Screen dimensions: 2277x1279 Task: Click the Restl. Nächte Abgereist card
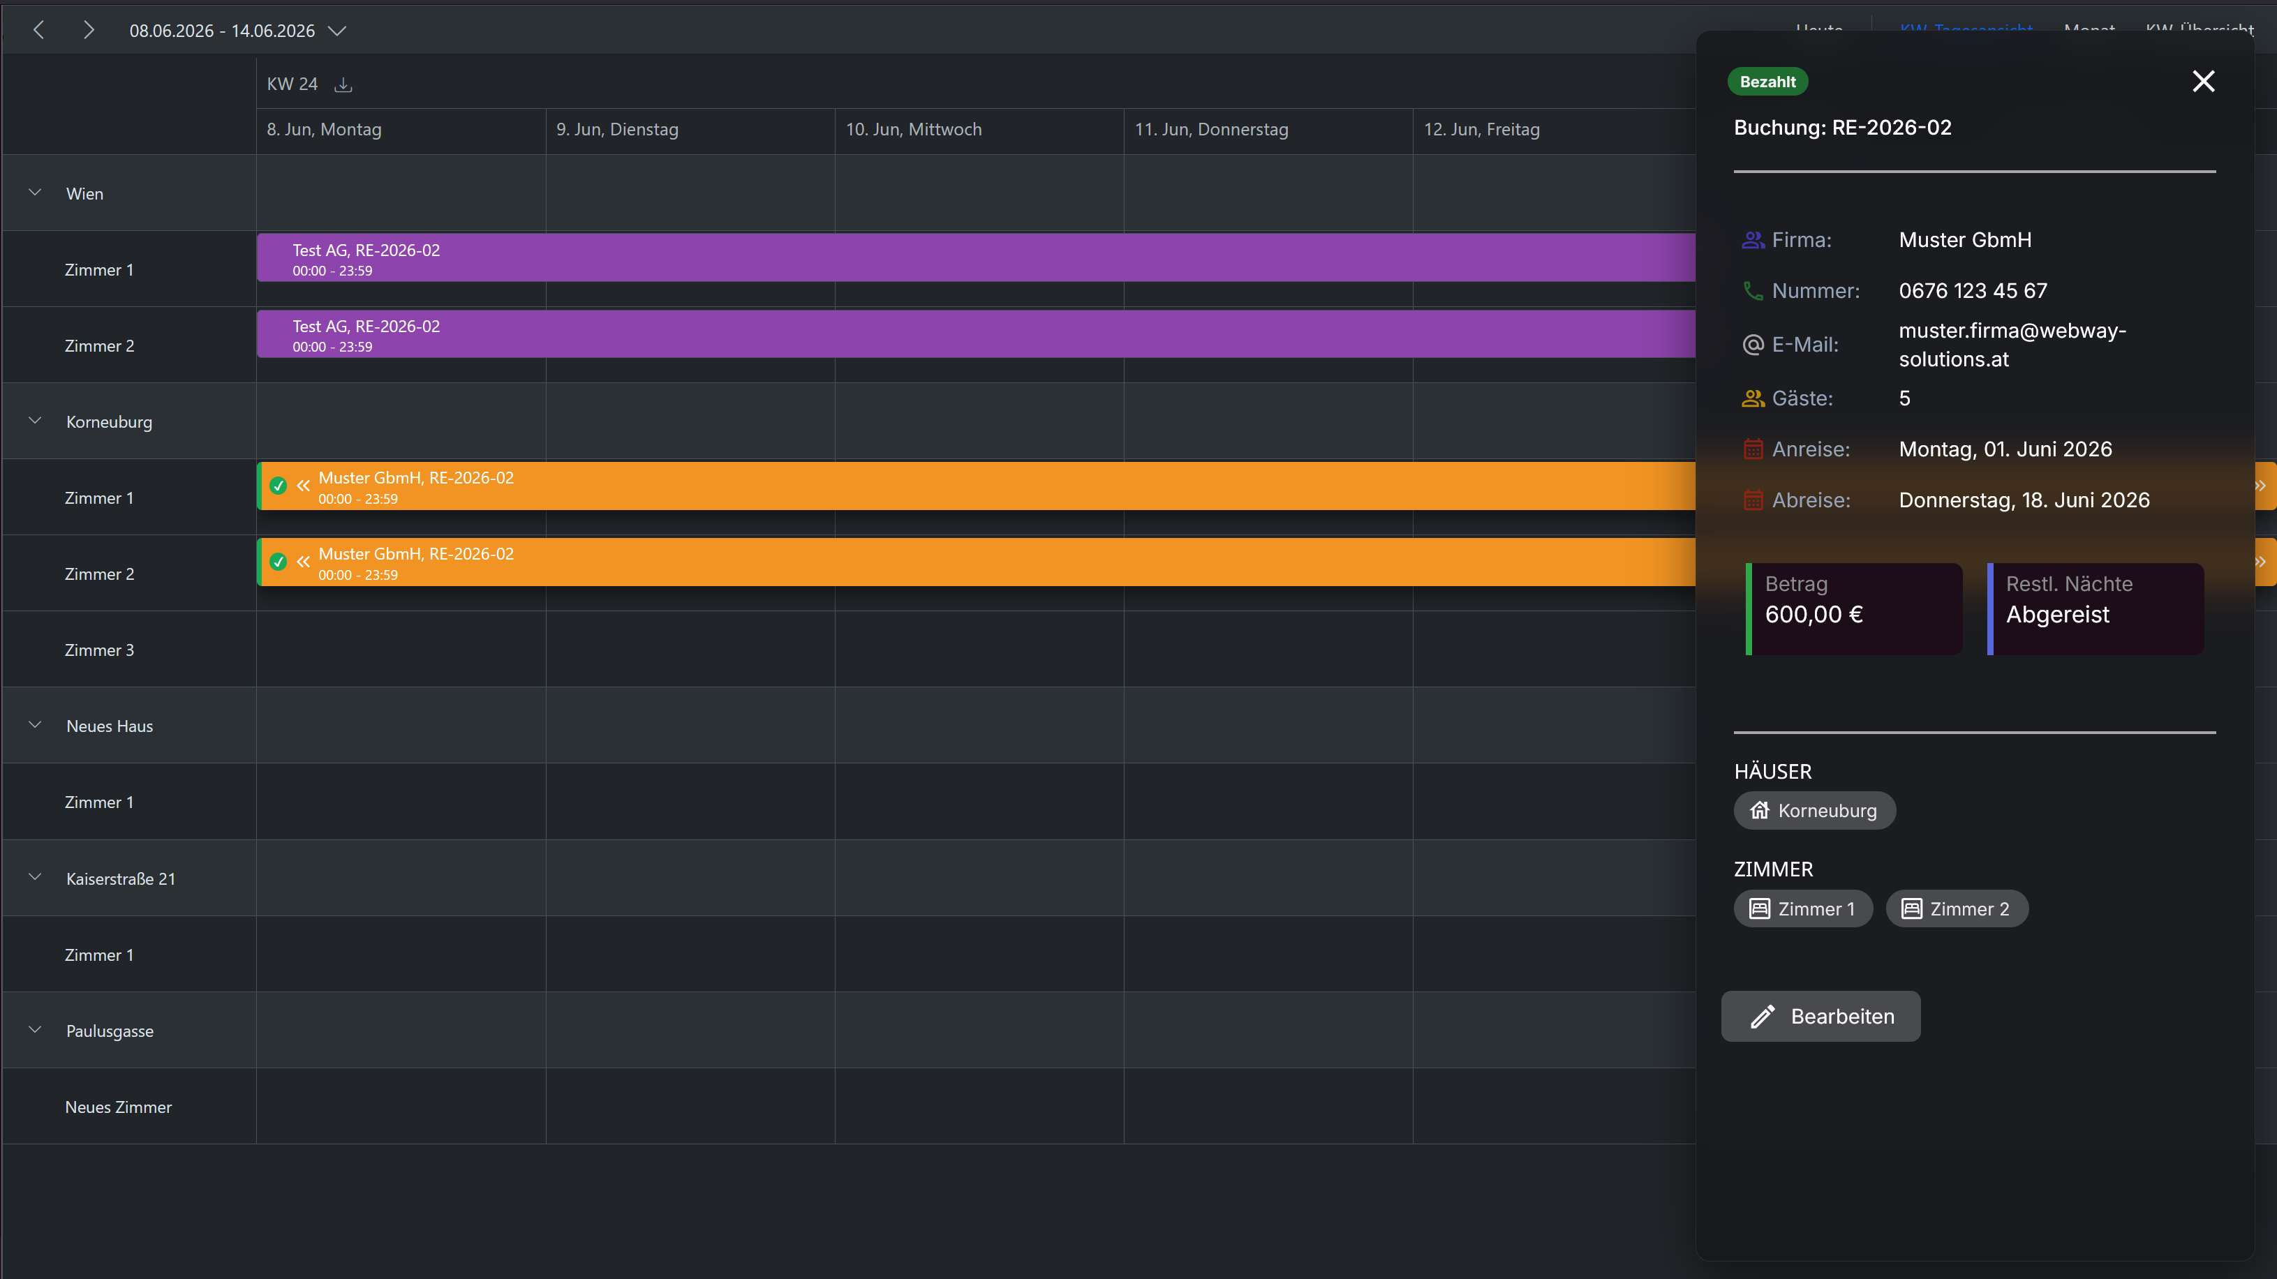[x=2095, y=608]
